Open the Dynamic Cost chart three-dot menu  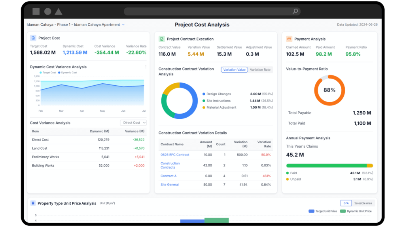click(x=146, y=67)
